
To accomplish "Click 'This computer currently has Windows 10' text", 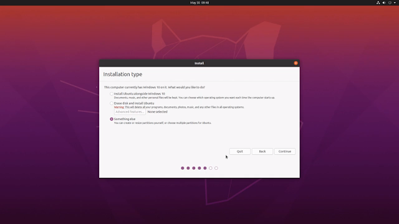I will click(x=155, y=87).
